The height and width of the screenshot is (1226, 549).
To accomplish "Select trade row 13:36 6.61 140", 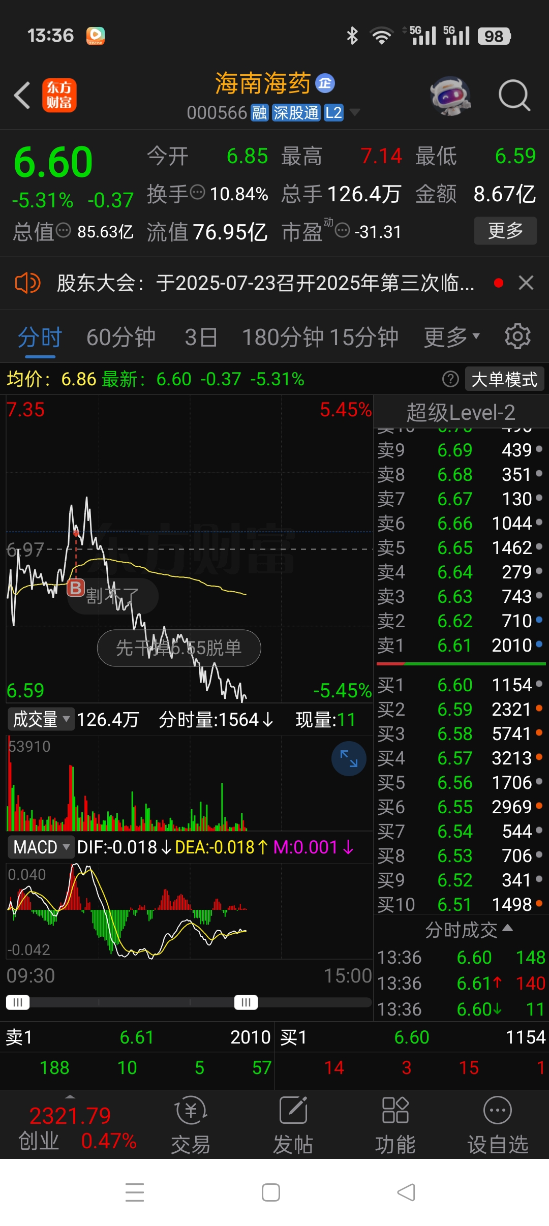I will click(461, 983).
